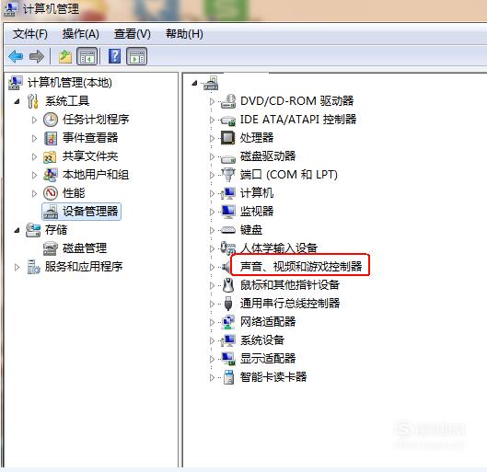Select 磁盘管理 under 存储

(x=85, y=248)
